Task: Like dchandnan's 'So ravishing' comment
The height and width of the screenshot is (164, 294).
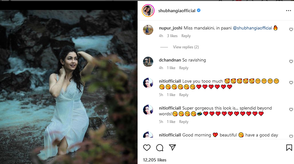Action: (291, 61)
